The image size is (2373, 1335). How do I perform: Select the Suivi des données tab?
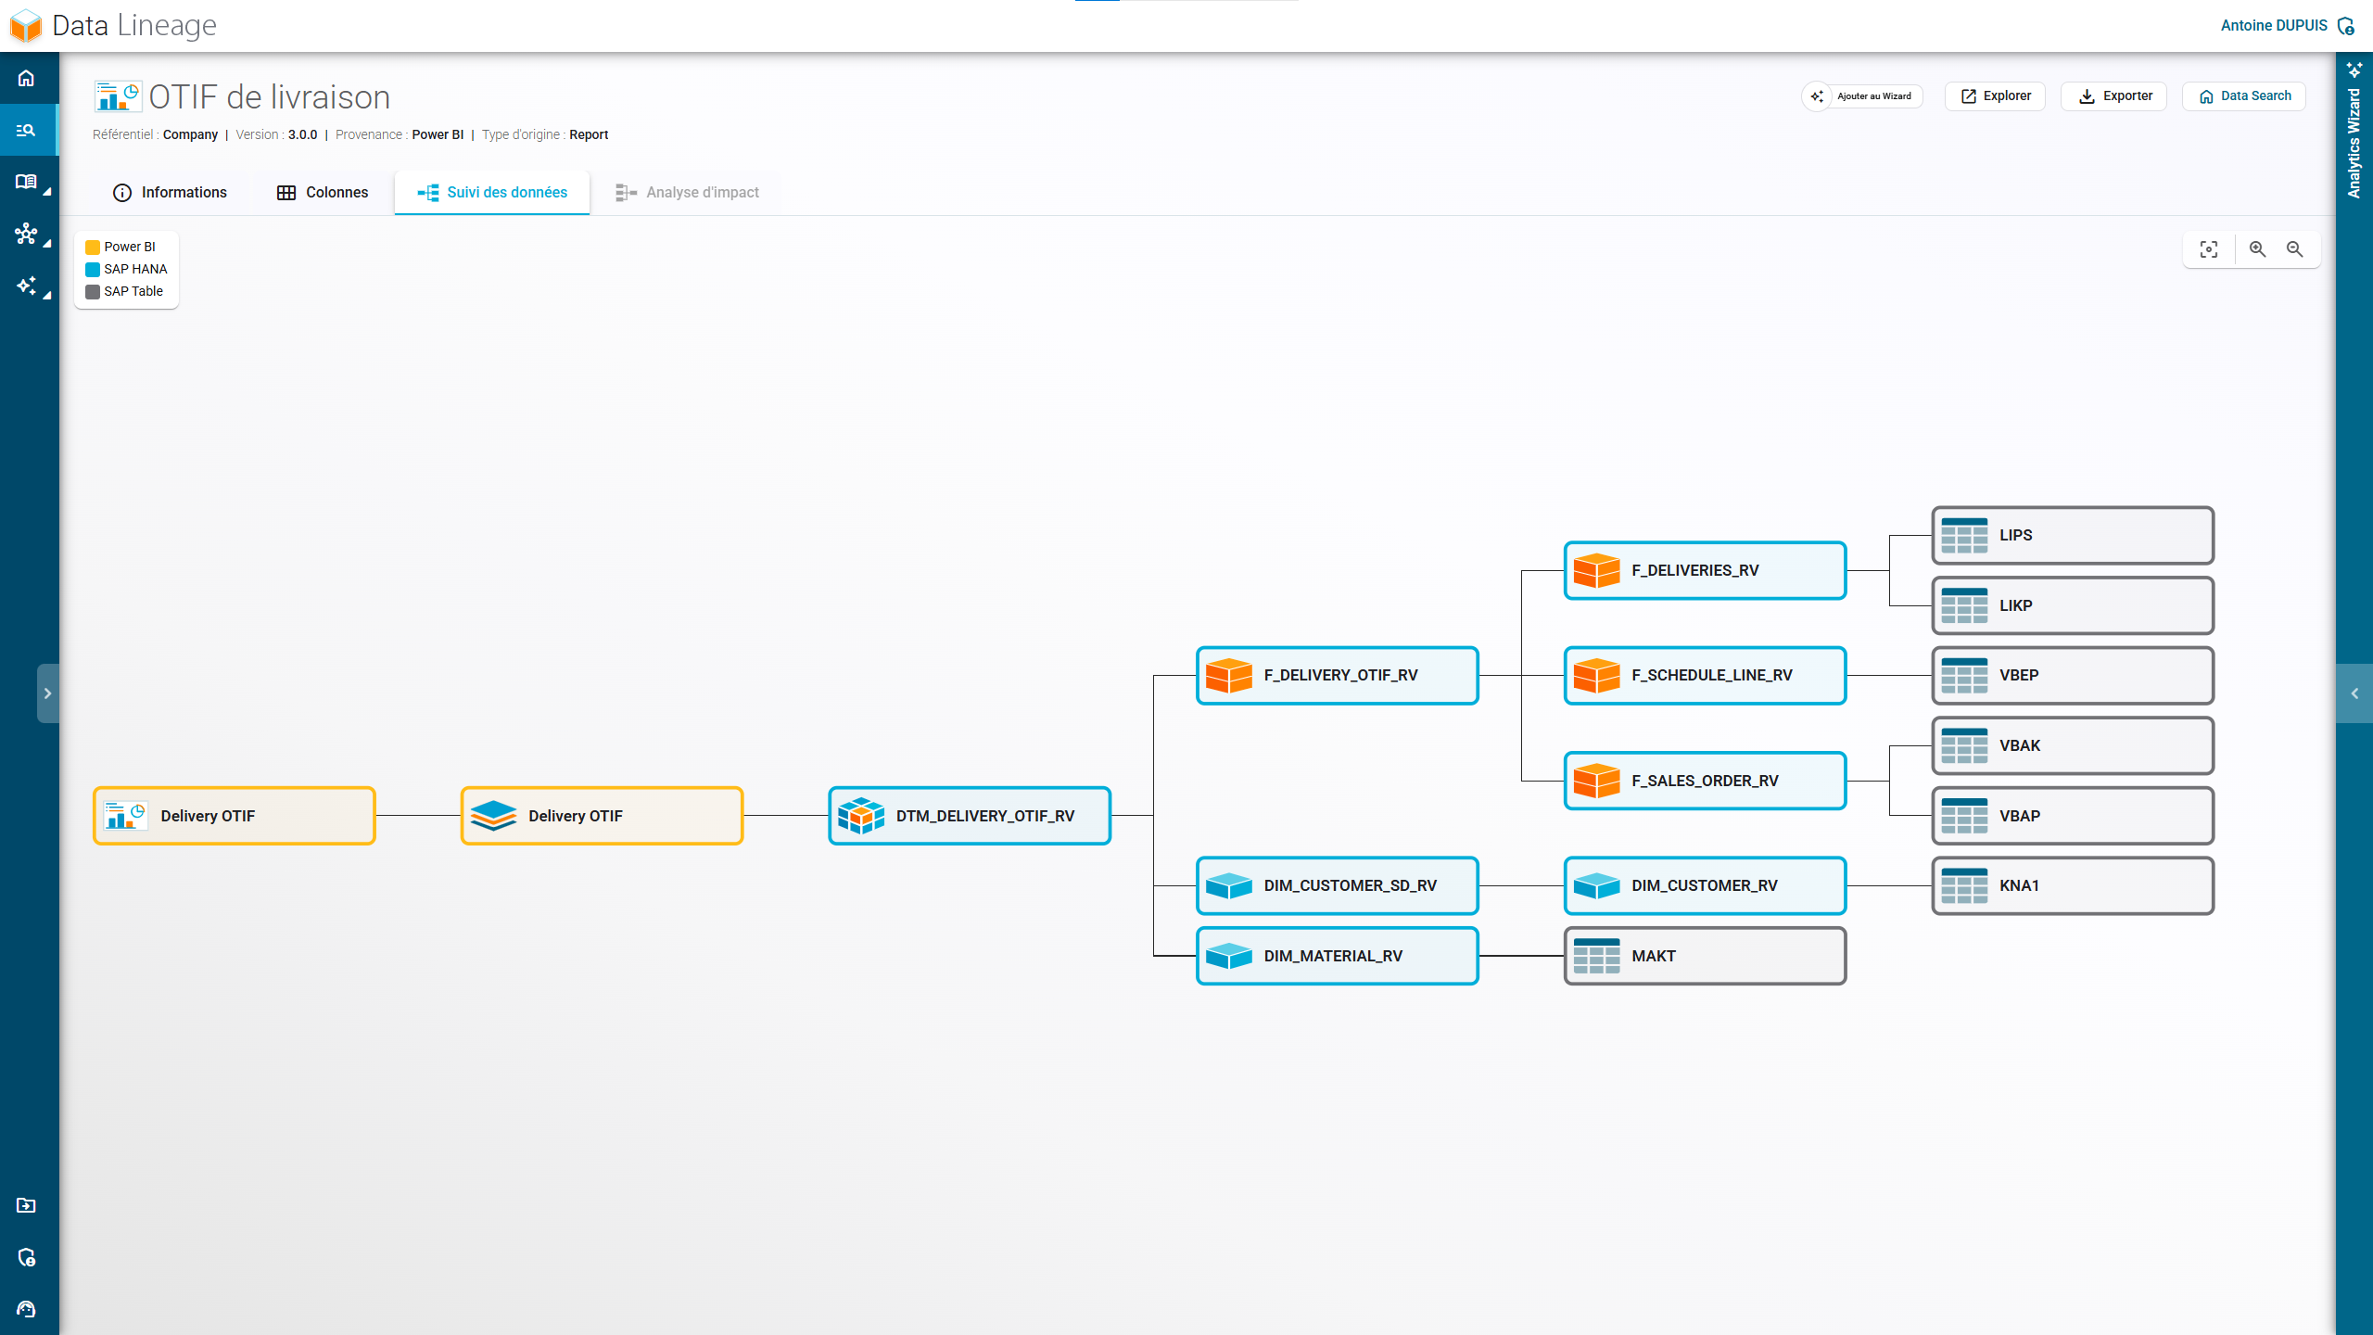pyautogui.click(x=492, y=193)
